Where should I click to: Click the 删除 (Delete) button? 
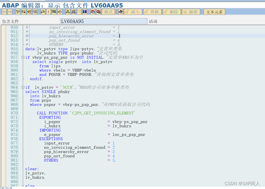[171, 12]
